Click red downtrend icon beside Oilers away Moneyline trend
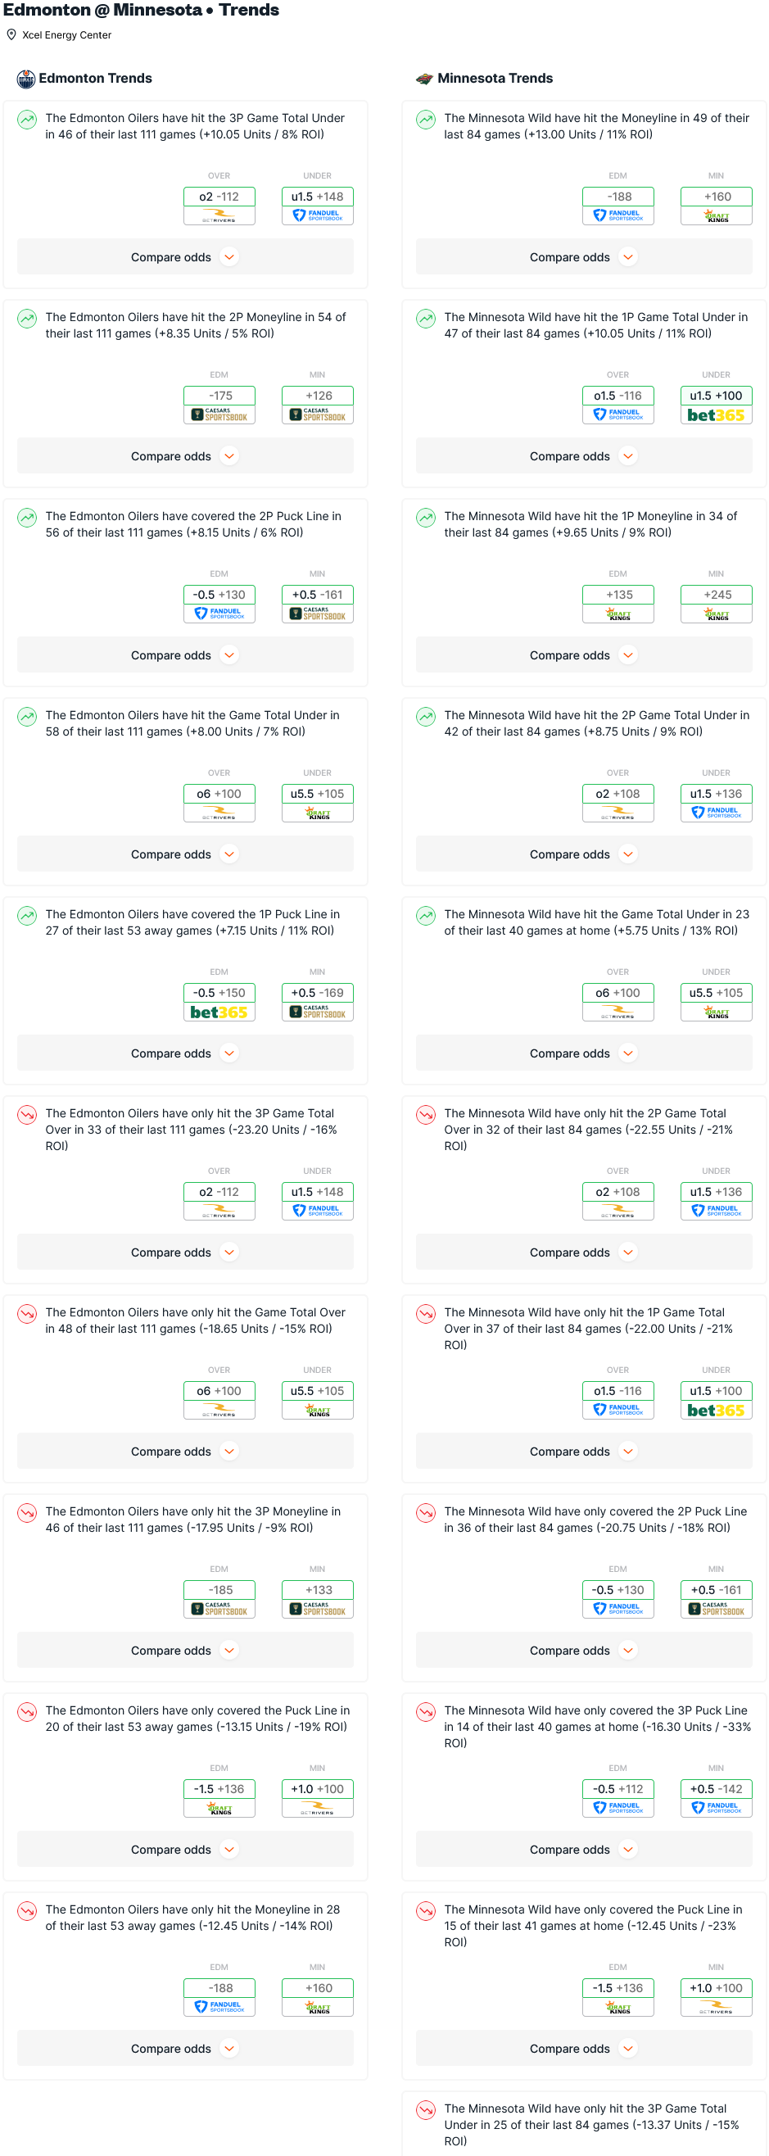769x2156 pixels. tap(27, 1911)
